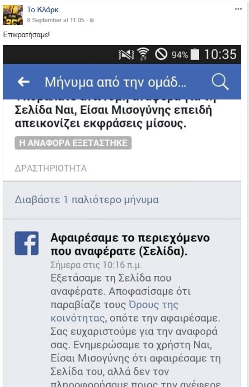
Task: Open the Το Κλάρκ page name link
Action: [x=43, y=10]
